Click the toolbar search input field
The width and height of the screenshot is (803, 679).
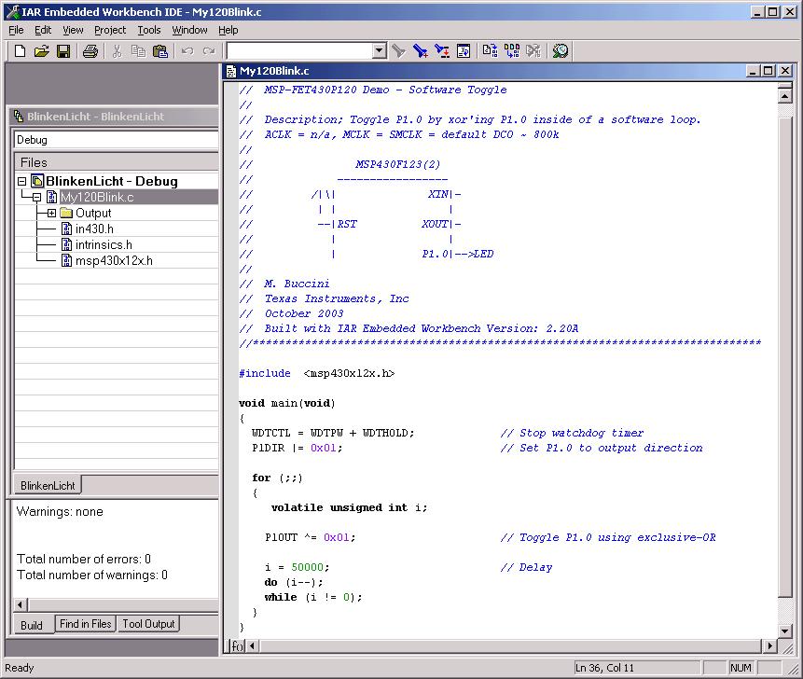(299, 50)
